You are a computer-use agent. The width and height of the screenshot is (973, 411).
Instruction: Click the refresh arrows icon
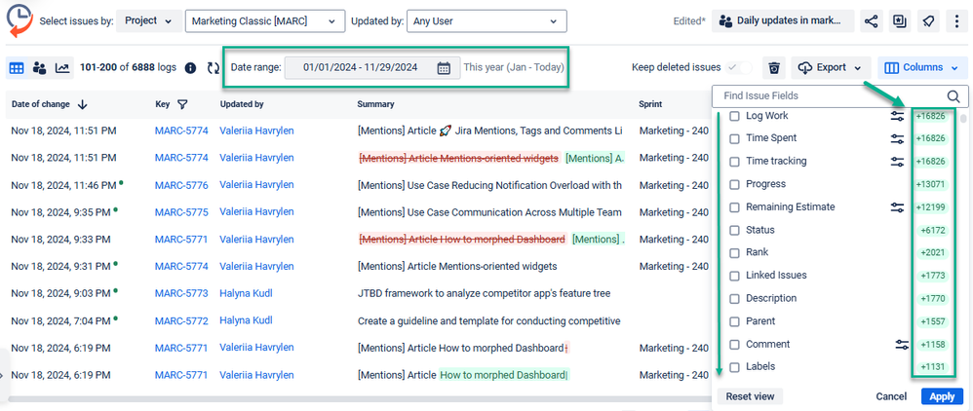(x=214, y=67)
